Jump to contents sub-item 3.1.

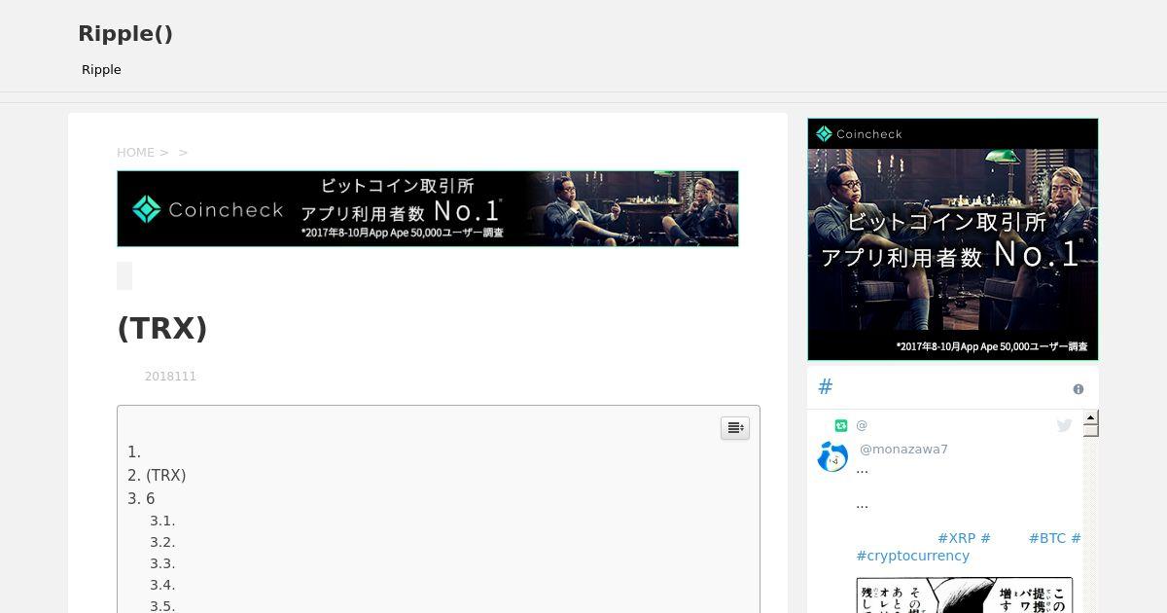tap(162, 521)
